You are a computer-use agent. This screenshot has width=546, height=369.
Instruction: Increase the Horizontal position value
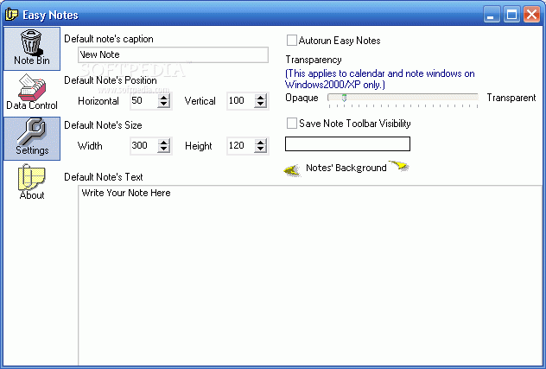tap(163, 98)
